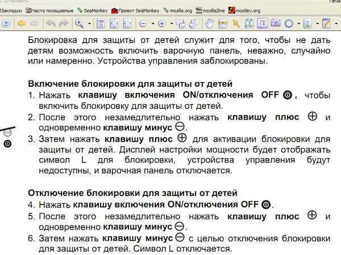Open the dropdown next to zoom-in button
The width and height of the screenshot is (341, 255).
pos(172,23)
